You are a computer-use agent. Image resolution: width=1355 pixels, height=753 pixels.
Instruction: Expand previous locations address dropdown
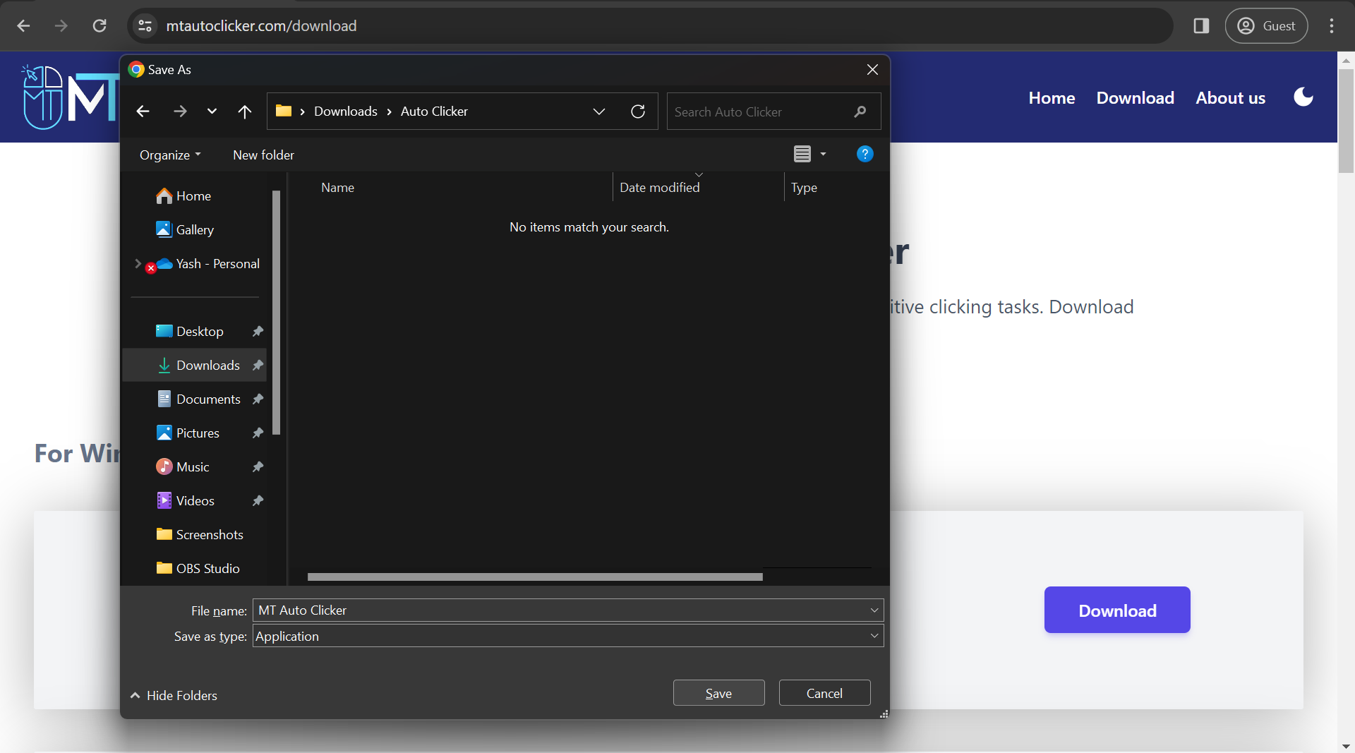(599, 112)
